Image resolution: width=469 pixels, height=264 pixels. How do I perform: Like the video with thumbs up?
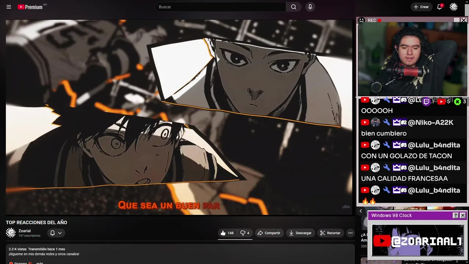(x=227, y=233)
